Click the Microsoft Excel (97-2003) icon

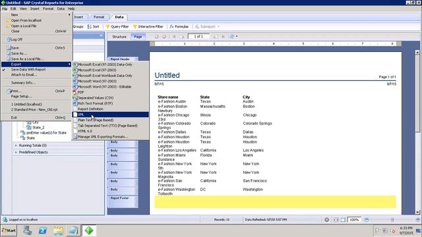[75, 70]
